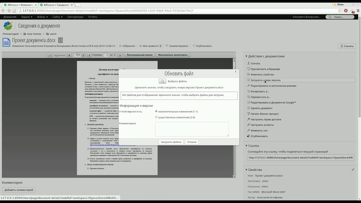Click the Просмотреть в браузере action

click(265, 69)
